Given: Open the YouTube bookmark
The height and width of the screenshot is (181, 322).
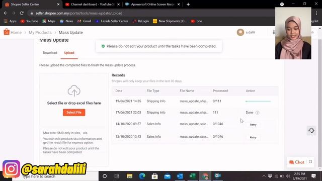Looking at the screenshot, I should click(29, 21).
